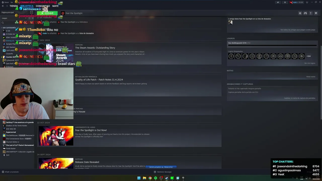Open Quality of Life Patch Notes 11.4.2024
Image resolution: width=322 pixels, height=181 pixels.
pos(99,80)
